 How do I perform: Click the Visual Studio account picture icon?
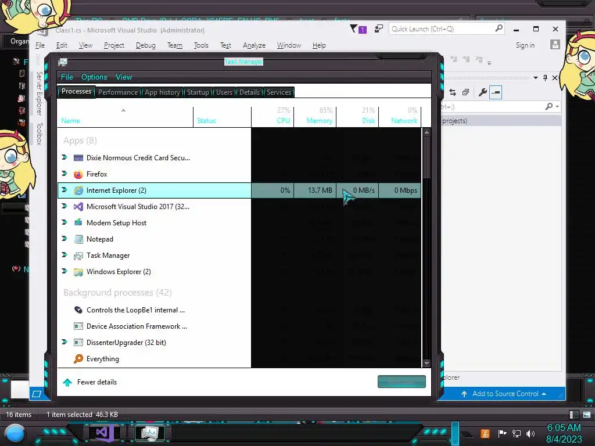pyautogui.click(x=555, y=45)
